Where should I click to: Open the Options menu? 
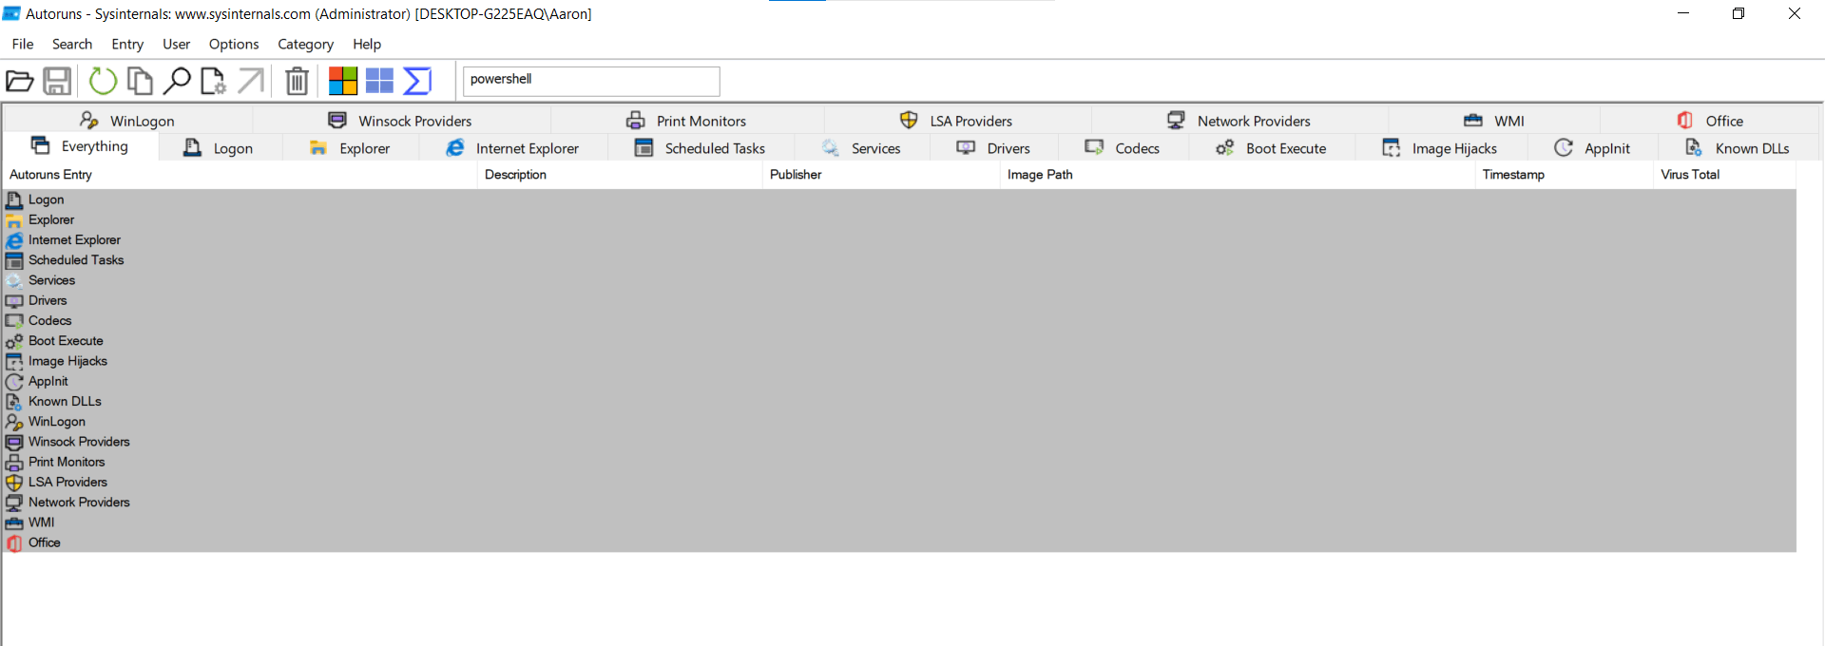click(x=234, y=44)
